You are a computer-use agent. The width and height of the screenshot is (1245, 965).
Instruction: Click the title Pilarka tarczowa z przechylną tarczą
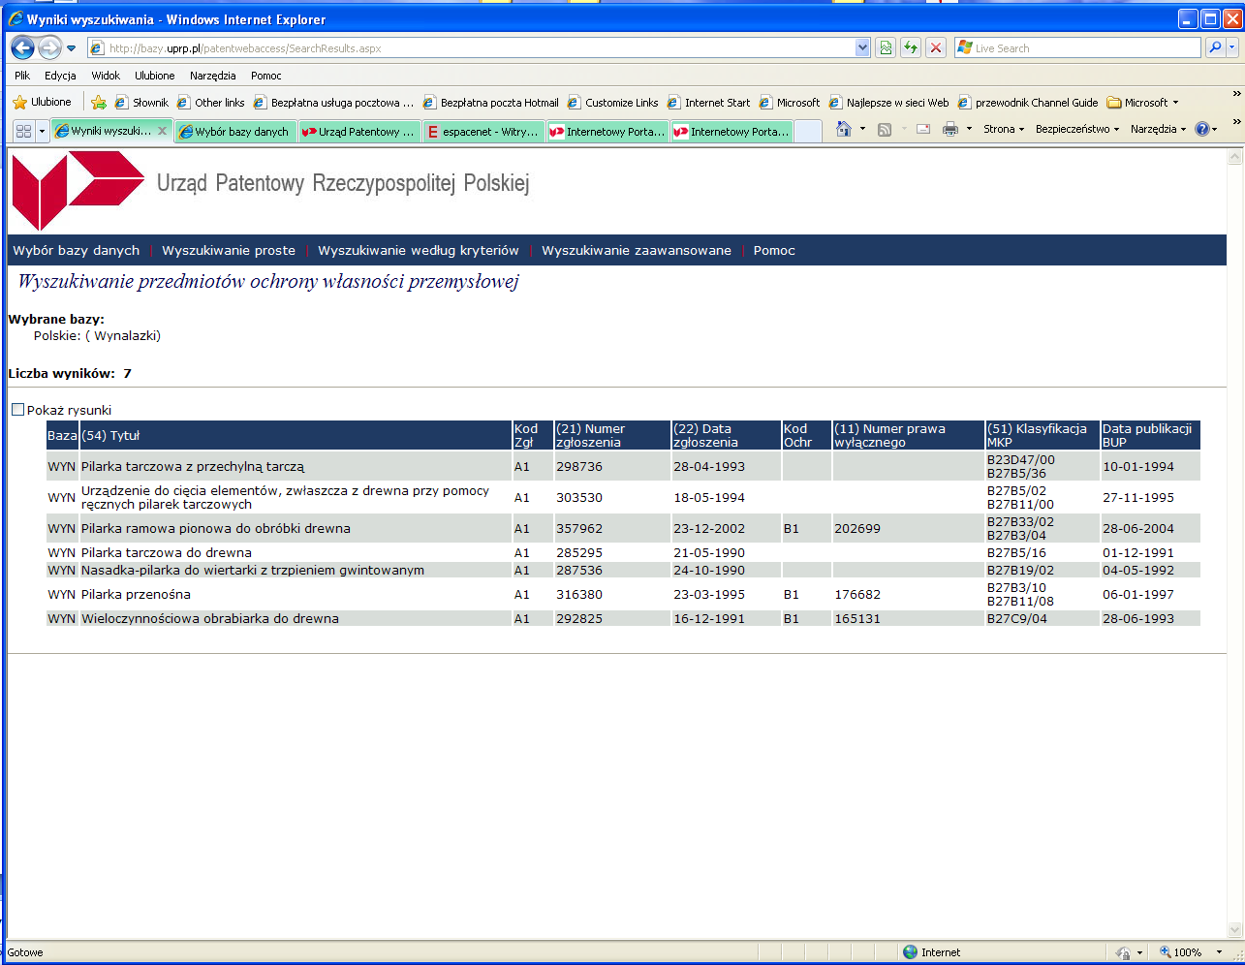(x=193, y=466)
